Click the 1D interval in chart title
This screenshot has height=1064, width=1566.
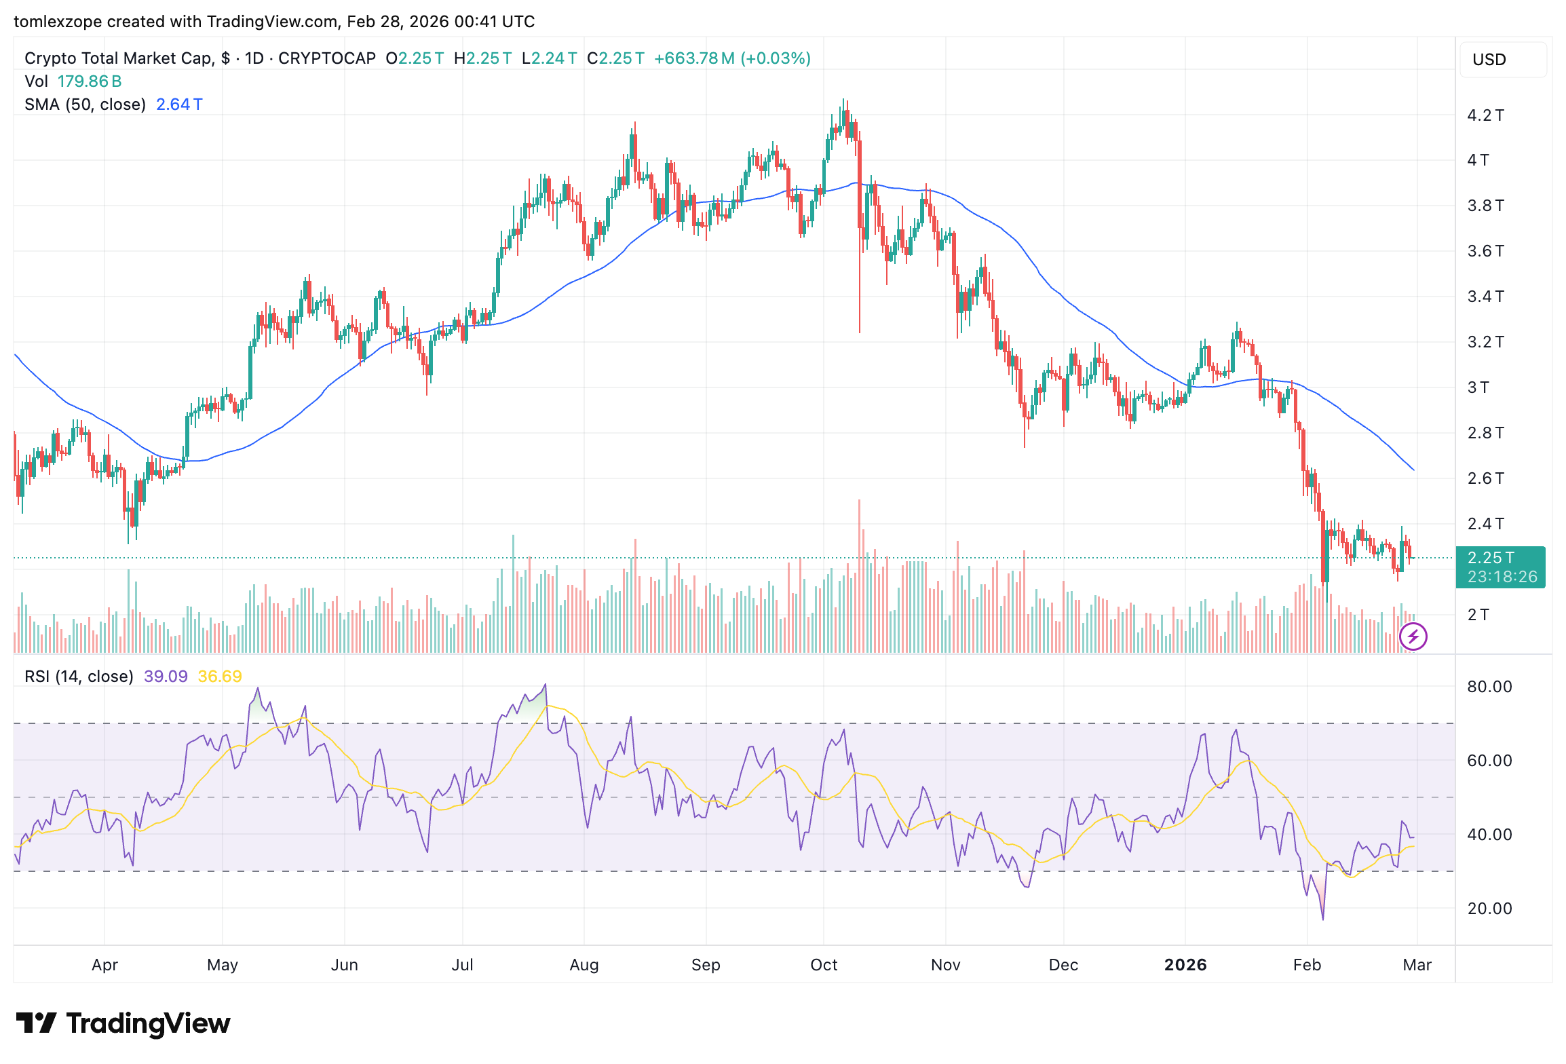click(254, 58)
